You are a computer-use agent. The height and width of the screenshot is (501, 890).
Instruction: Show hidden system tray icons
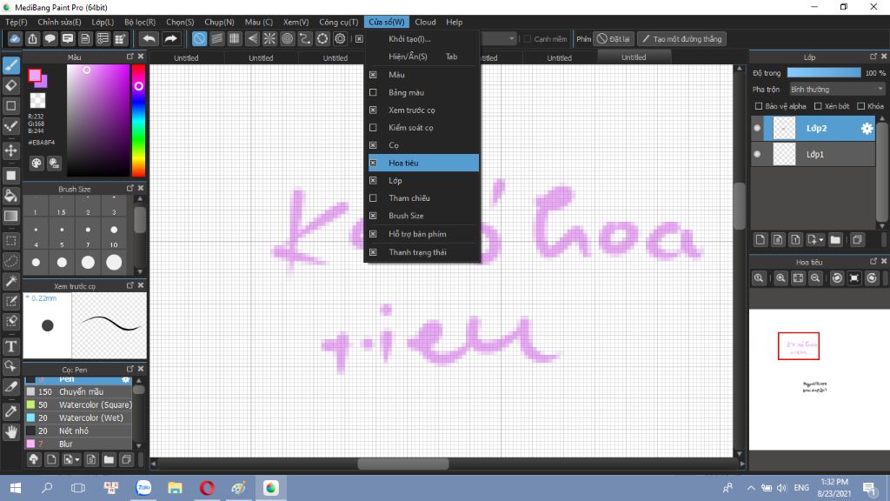pos(751,488)
